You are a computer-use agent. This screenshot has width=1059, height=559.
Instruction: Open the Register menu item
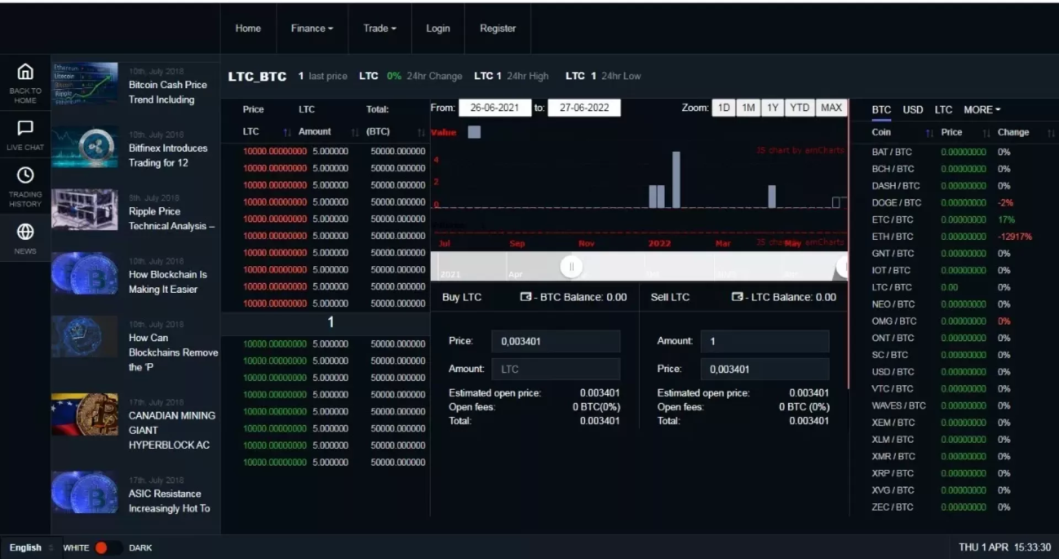point(498,28)
